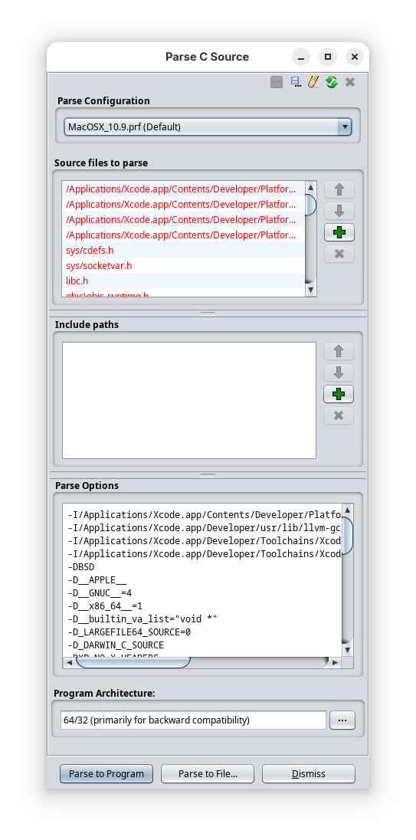Add an include path with green plus
Viewport: 416px width, 840px height.
coord(339,394)
